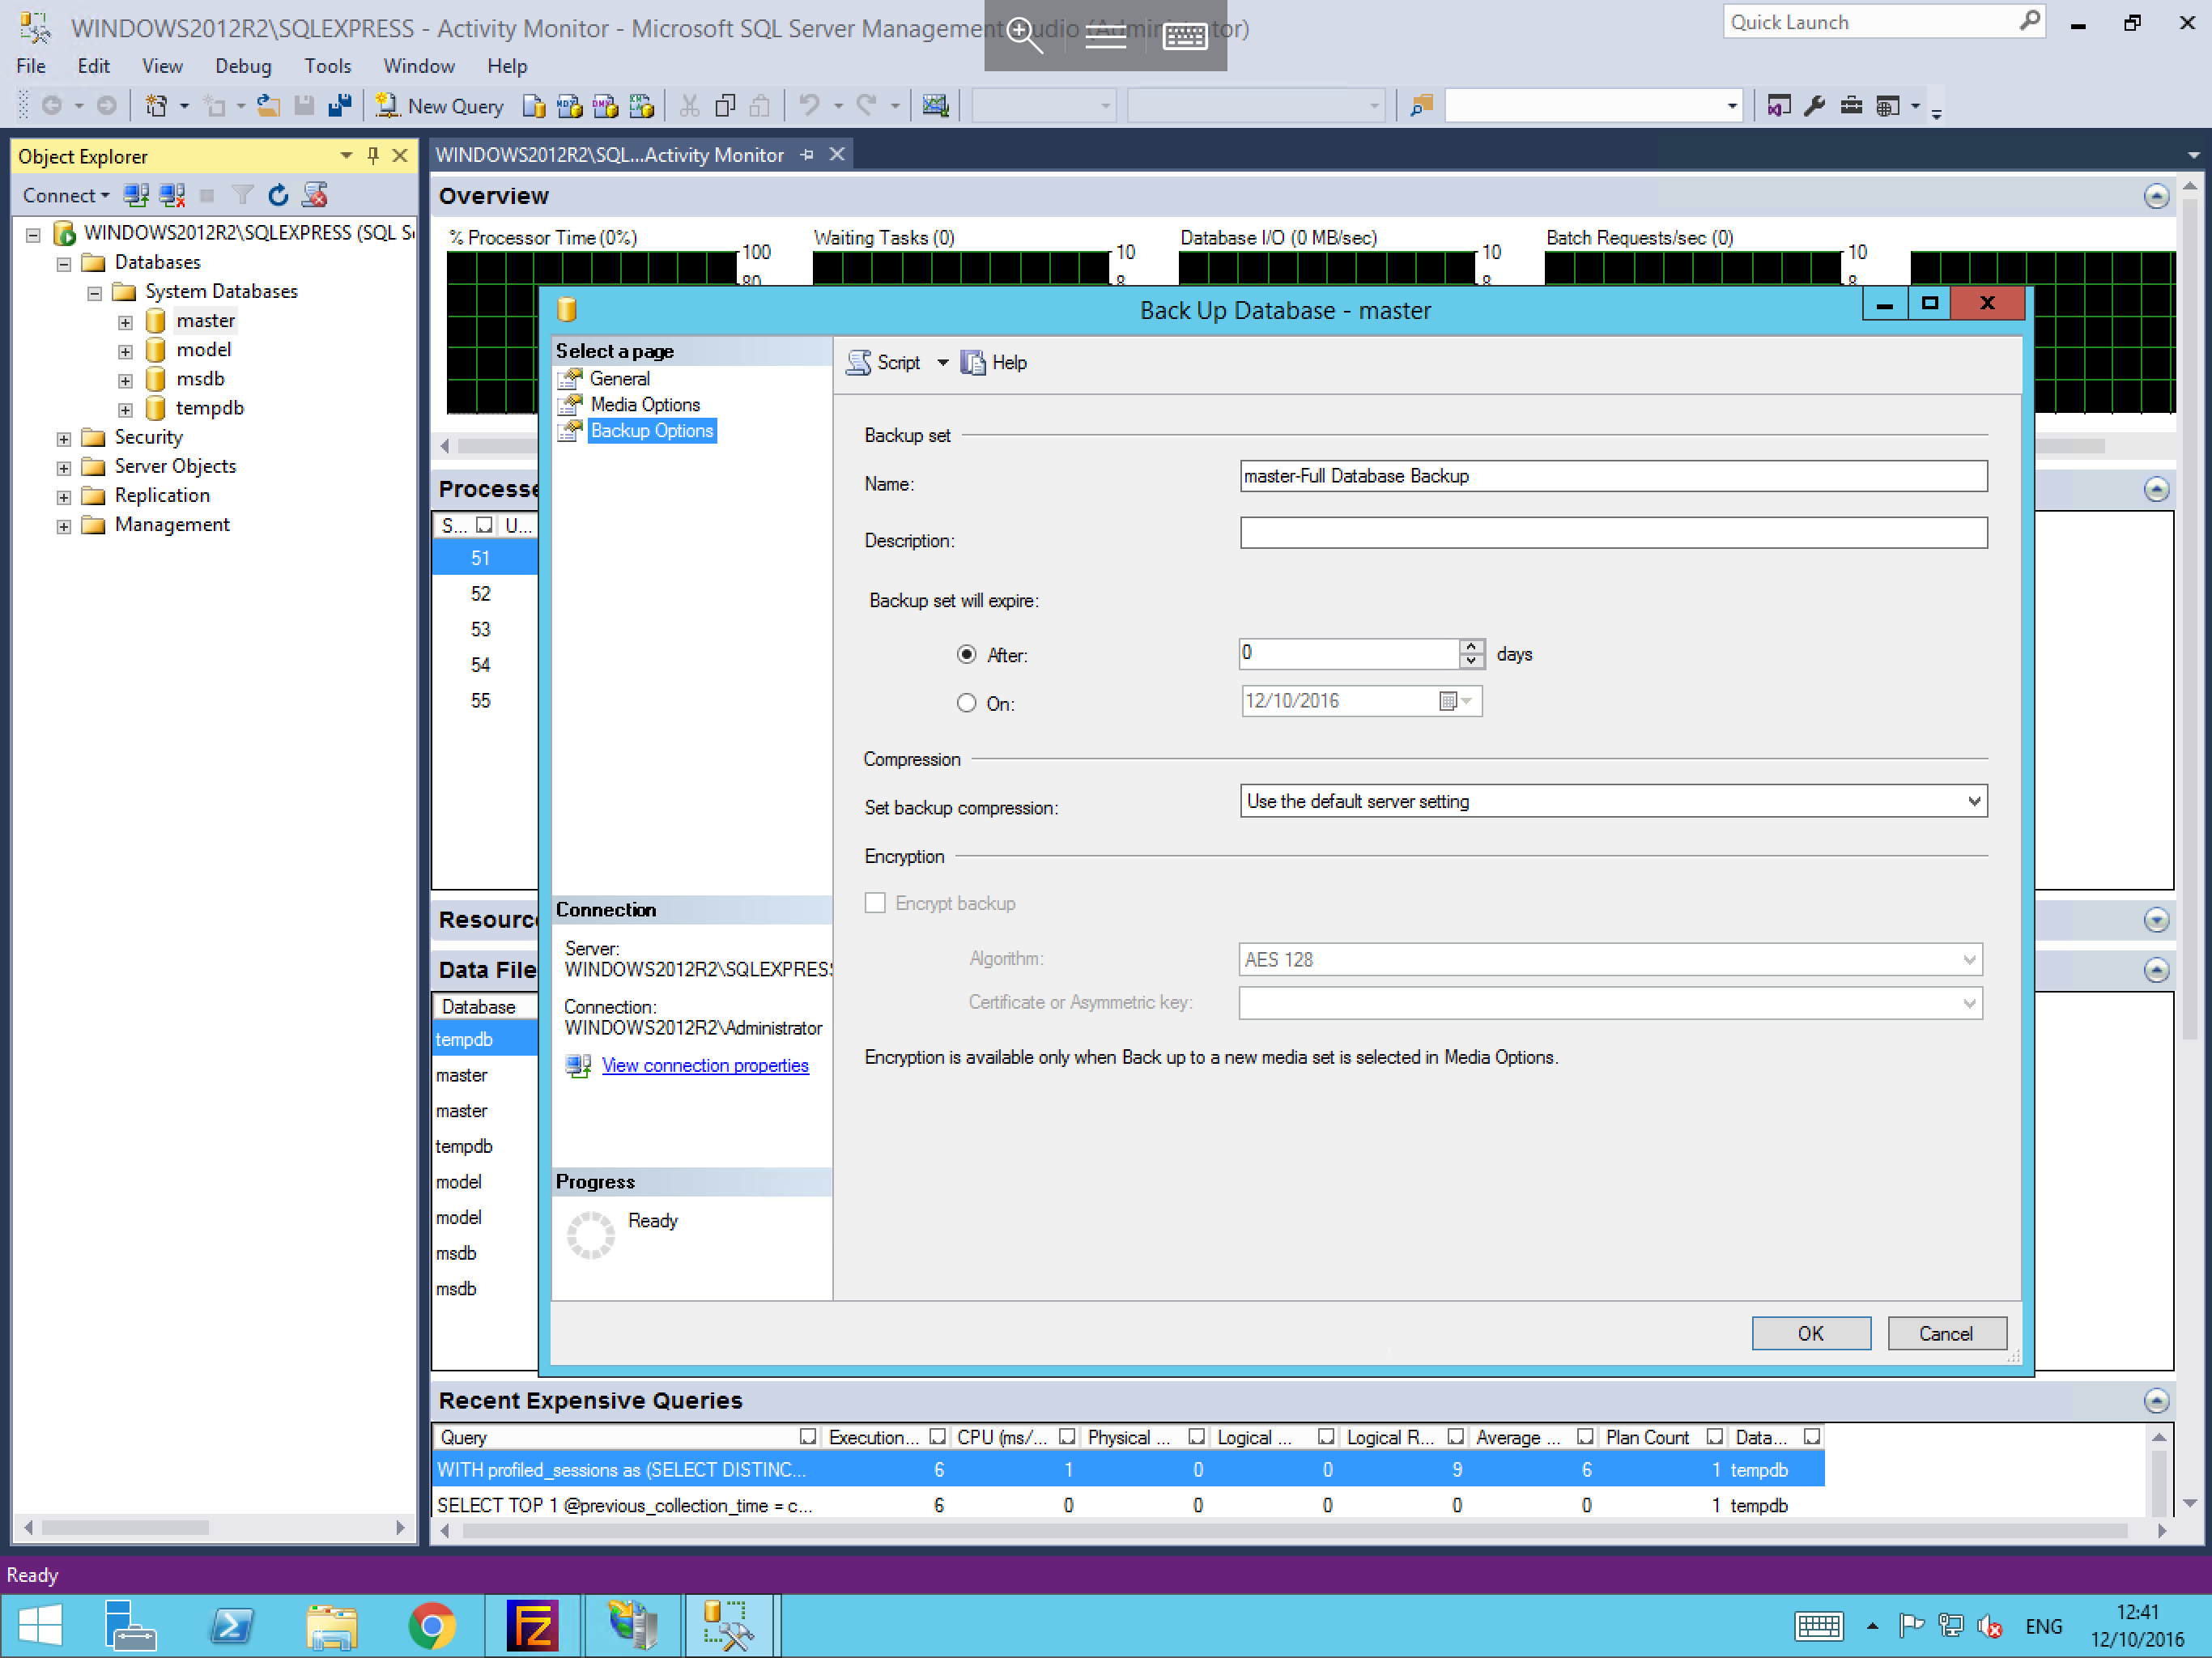2212x1658 pixels.
Task: Expand the master database node
Action: [125, 322]
